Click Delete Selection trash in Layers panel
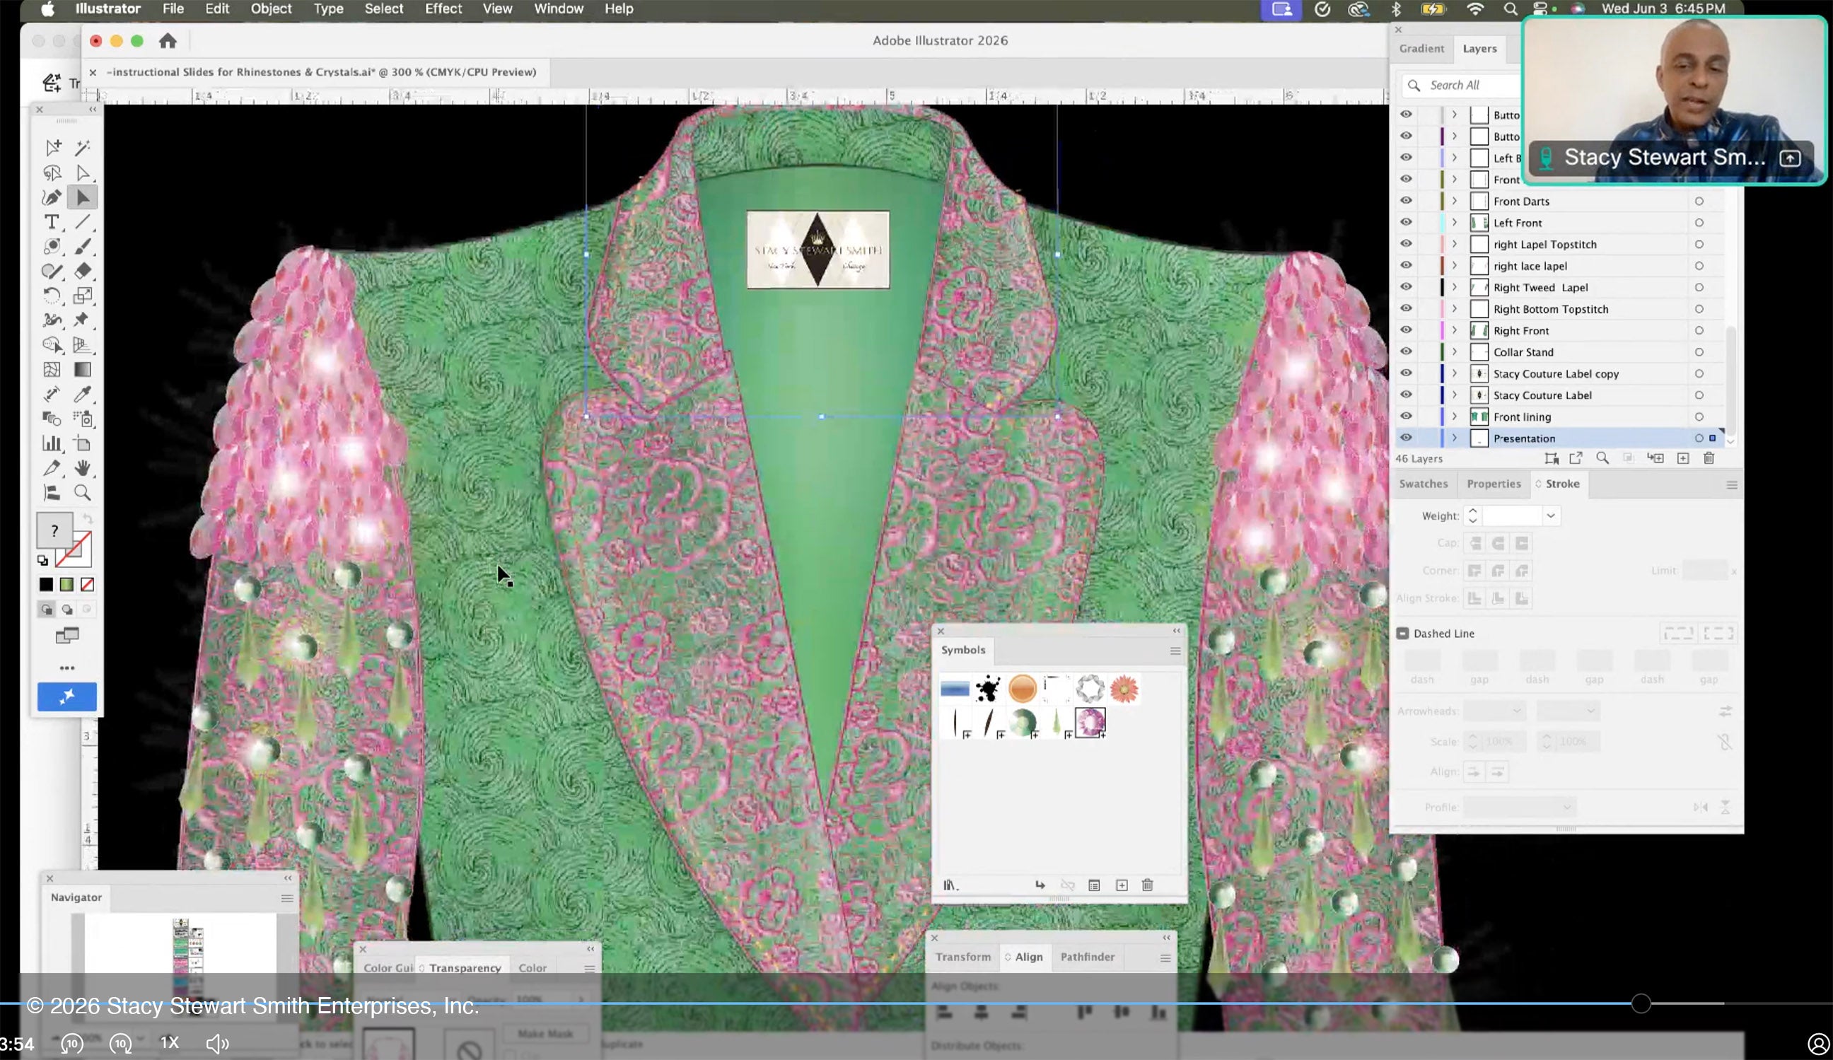Screen dimensions: 1833x1060 (1709, 458)
